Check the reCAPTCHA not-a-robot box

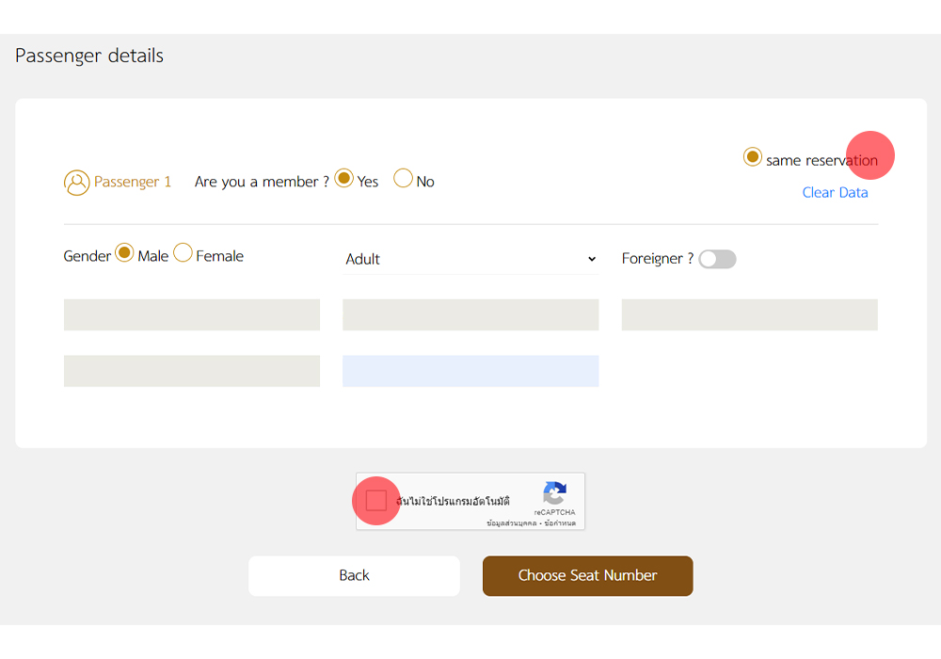(376, 501)
